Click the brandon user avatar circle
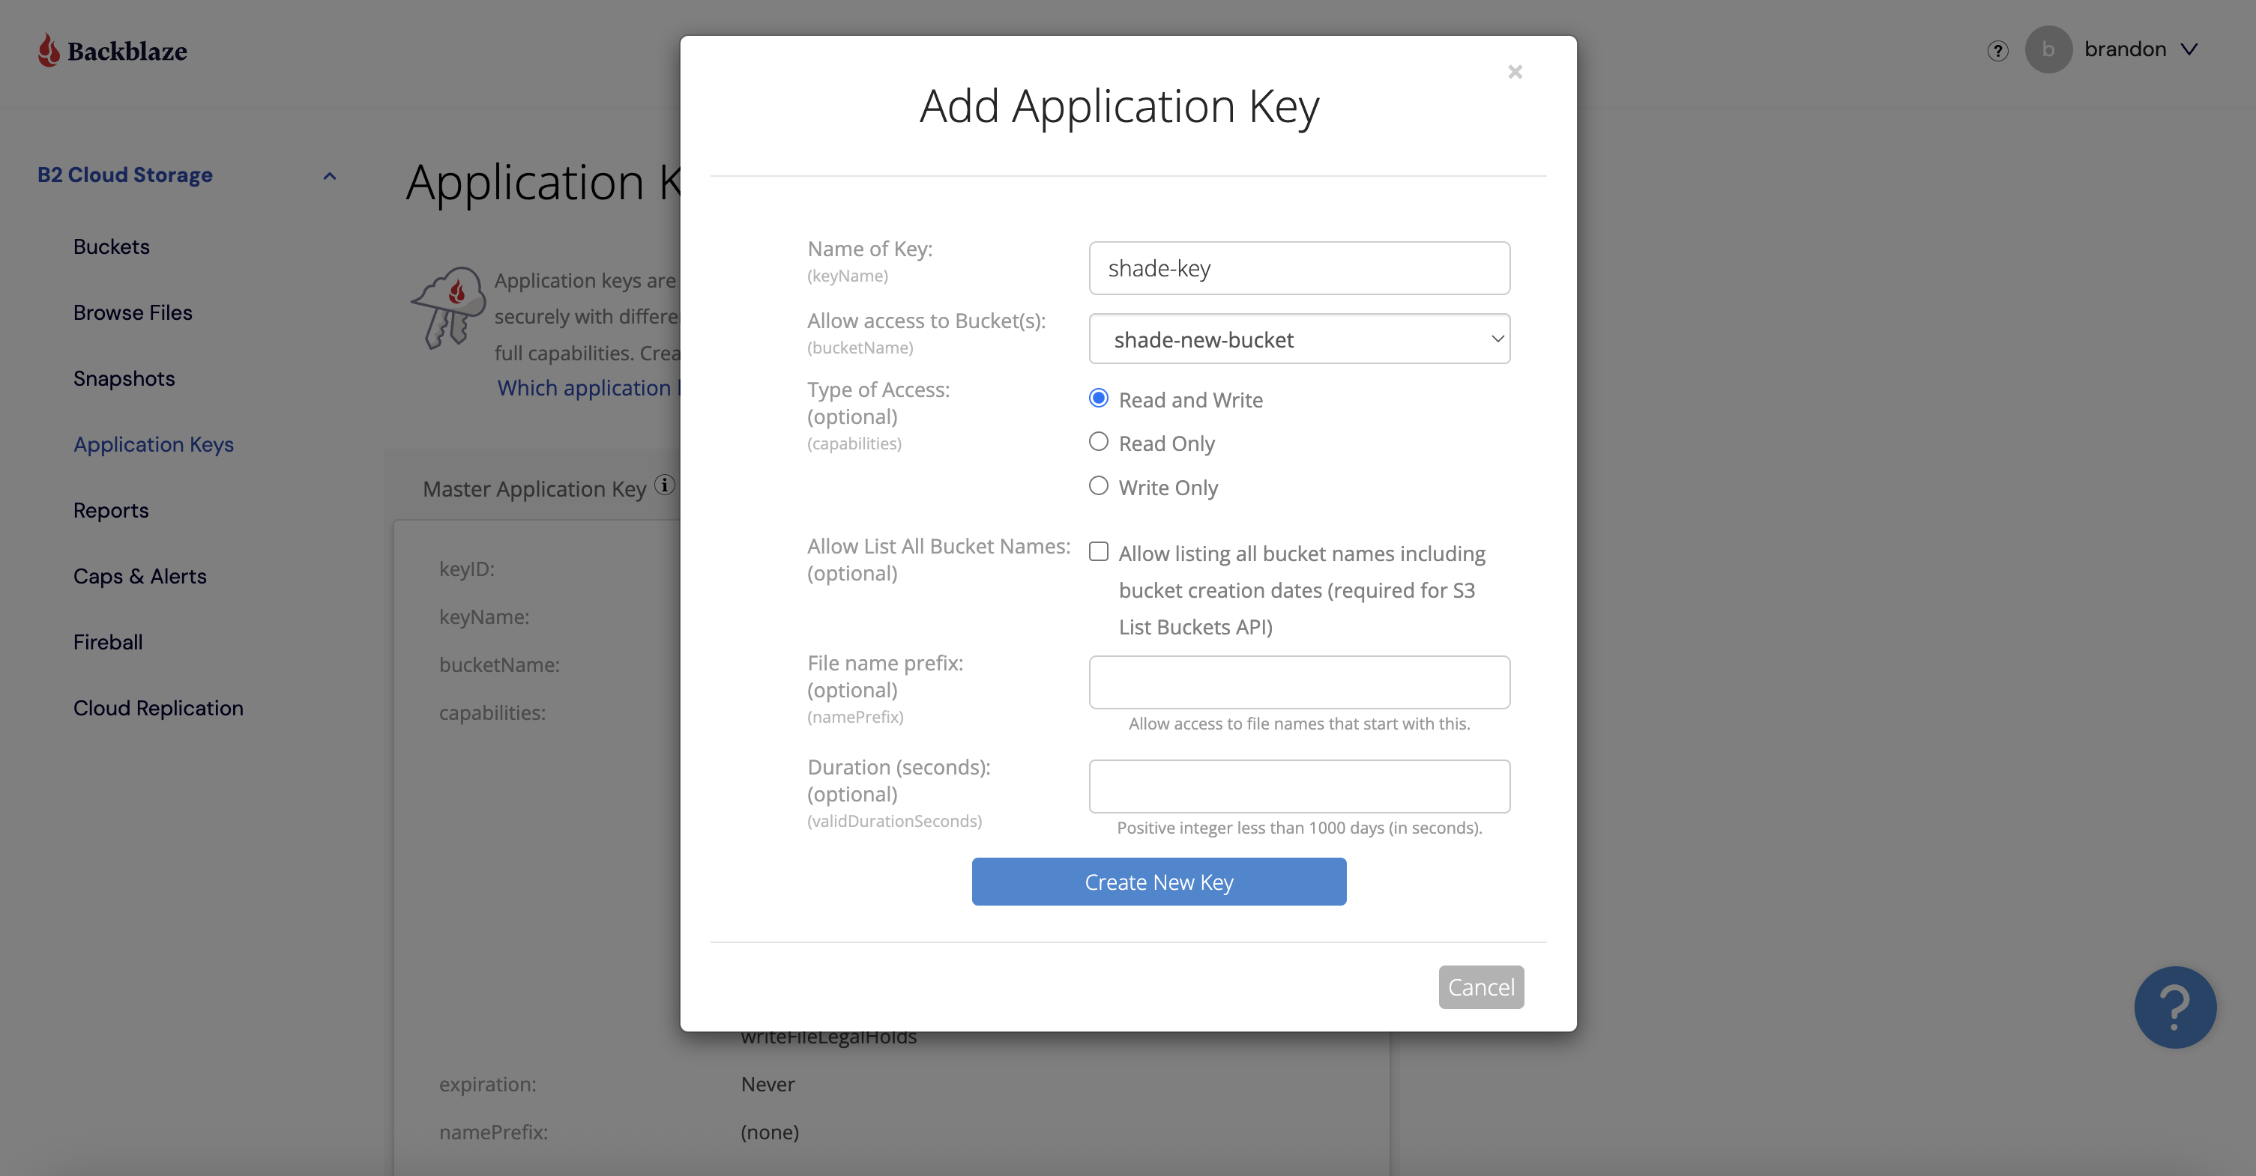This screenshot has height=1176, width=2256. [2048, 50]
